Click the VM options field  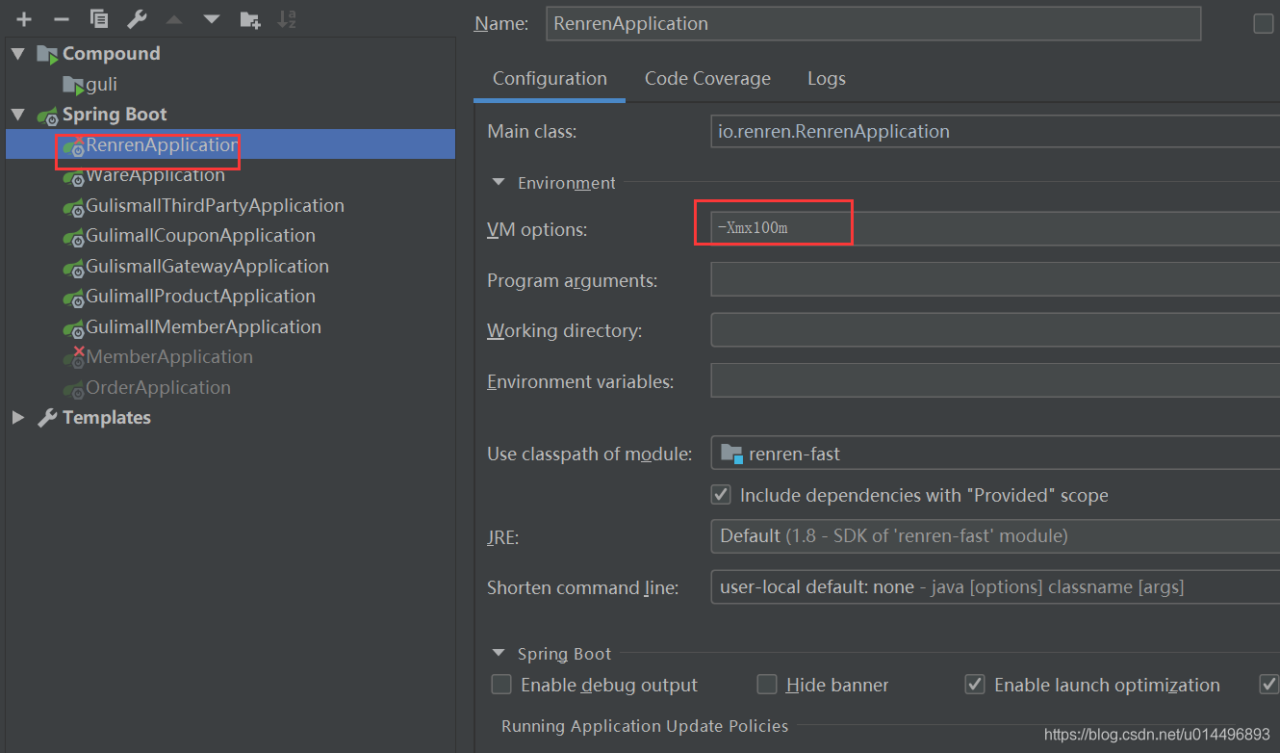pyautogui.click(x=995, y=228)
